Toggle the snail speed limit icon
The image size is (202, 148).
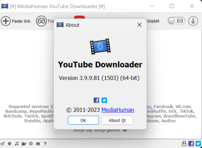coord(24,144)
